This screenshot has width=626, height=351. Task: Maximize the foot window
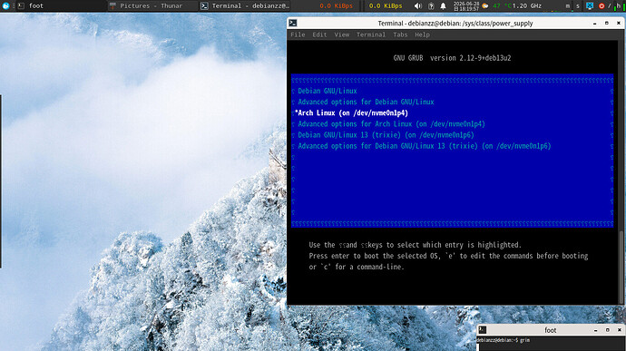pyautogui.click(x=608, y=330)
